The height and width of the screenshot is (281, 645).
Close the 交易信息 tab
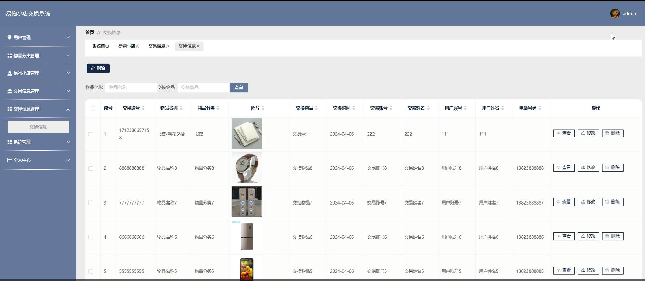pyautogui.click(x=167, y=46)
